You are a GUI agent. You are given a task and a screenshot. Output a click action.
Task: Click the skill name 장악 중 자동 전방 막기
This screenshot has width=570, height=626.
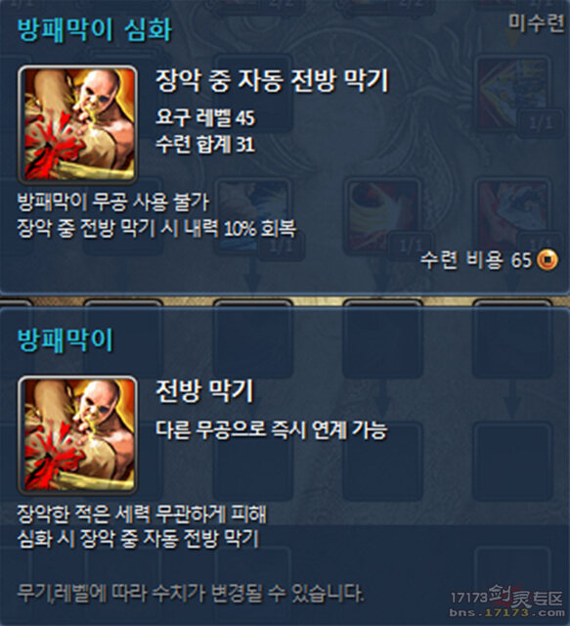pyautogui.click(x=272, y=80)
